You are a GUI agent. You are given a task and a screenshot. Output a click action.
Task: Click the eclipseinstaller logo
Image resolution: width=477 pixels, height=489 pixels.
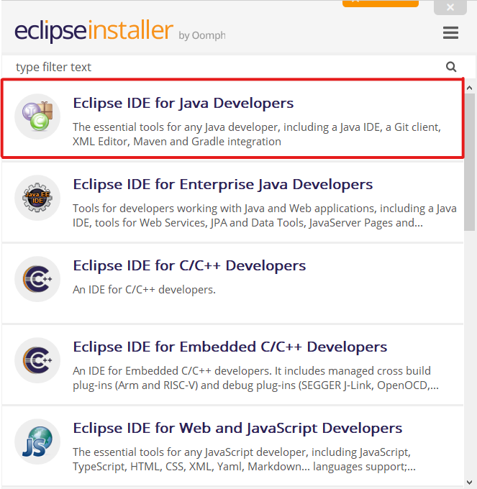coord(94,30)
